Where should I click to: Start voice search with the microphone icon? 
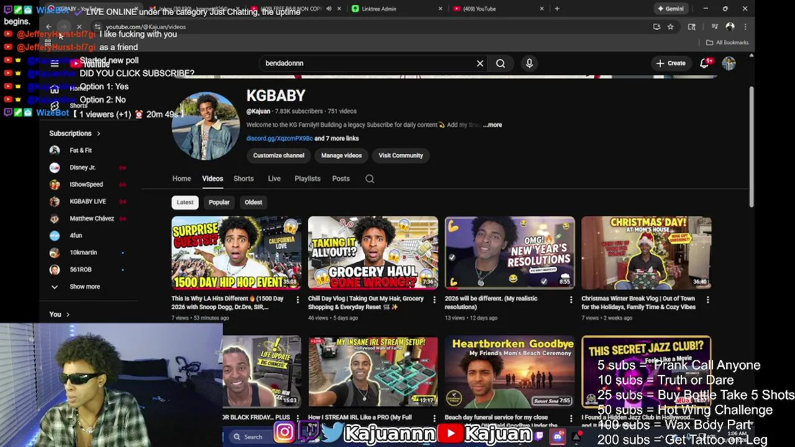coord(529,63)
